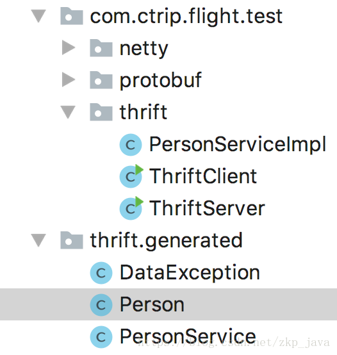This screenshot has height=355, width=337.
Task: Click the protobuf folder icon
Action: coord(101,79)
